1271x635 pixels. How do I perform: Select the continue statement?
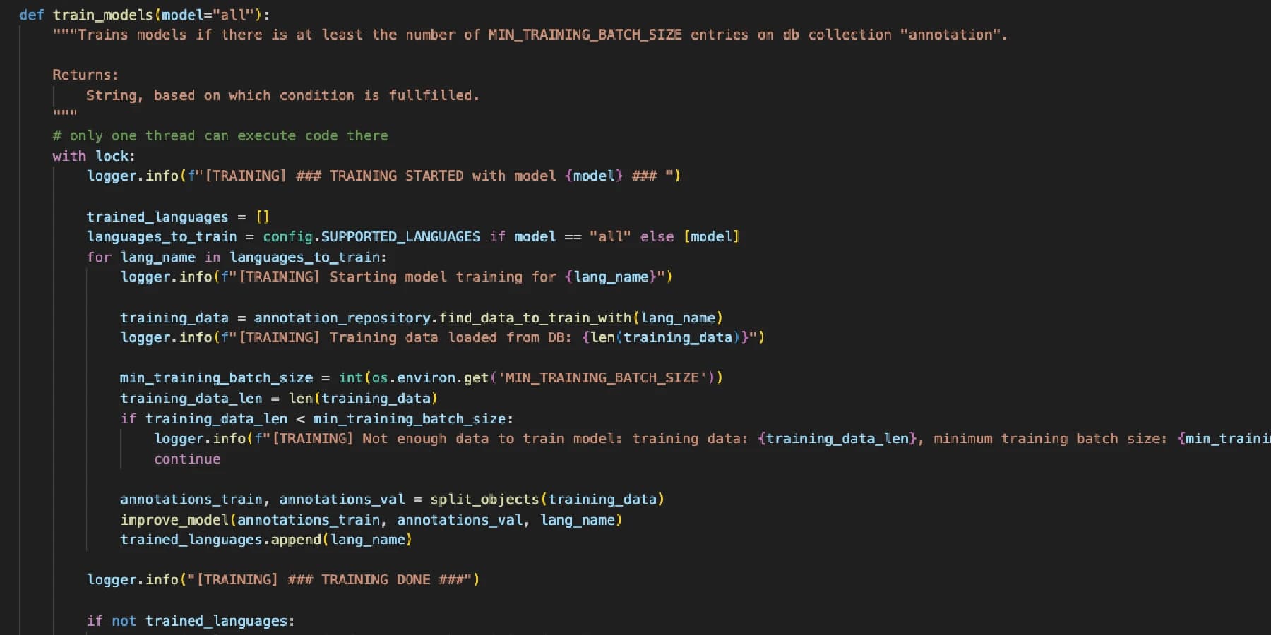click(x=186, y=459)
